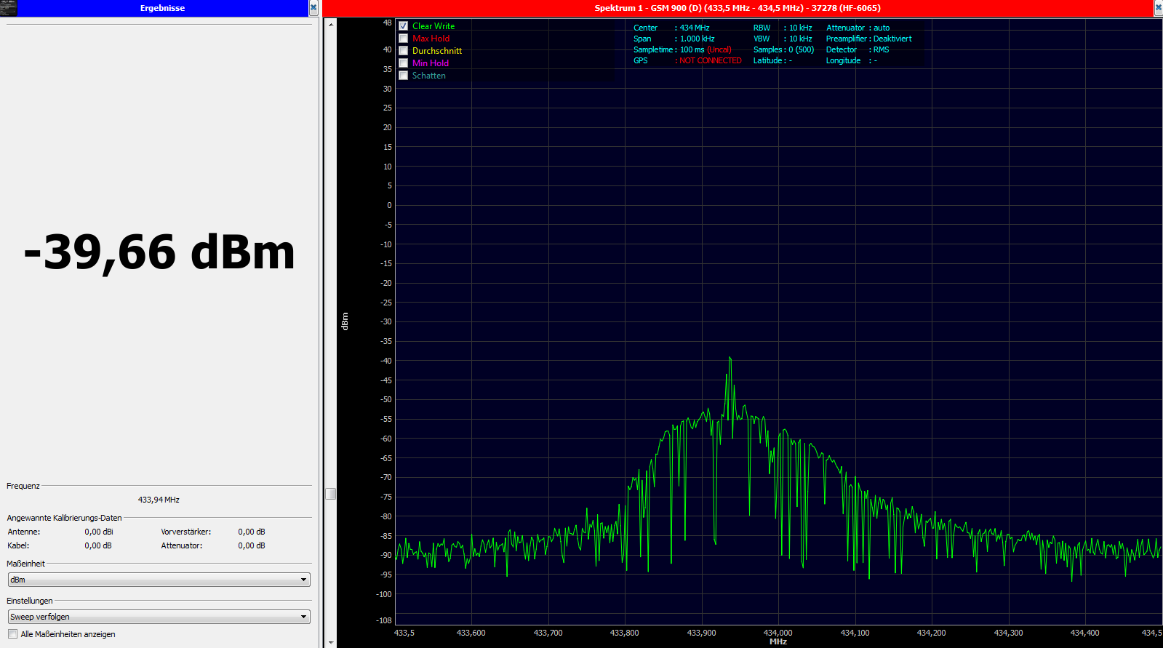Enable the Max Hold trace checkbox
This screenshot has height=648, width=1163.
(403, 39)
